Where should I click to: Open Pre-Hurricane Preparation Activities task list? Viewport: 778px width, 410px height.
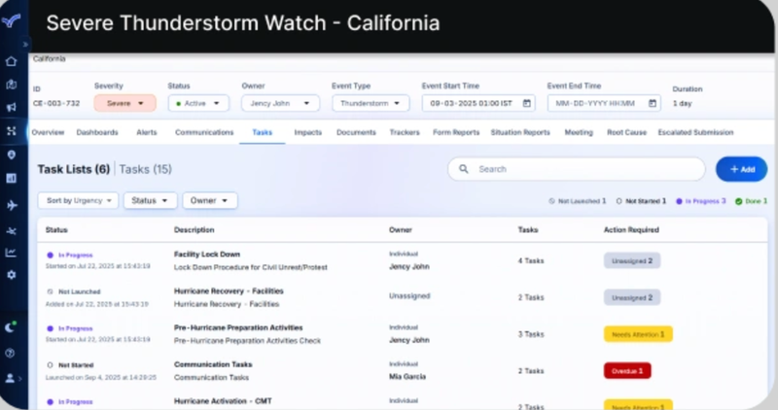pyautogui.click(x=238, y=327)
